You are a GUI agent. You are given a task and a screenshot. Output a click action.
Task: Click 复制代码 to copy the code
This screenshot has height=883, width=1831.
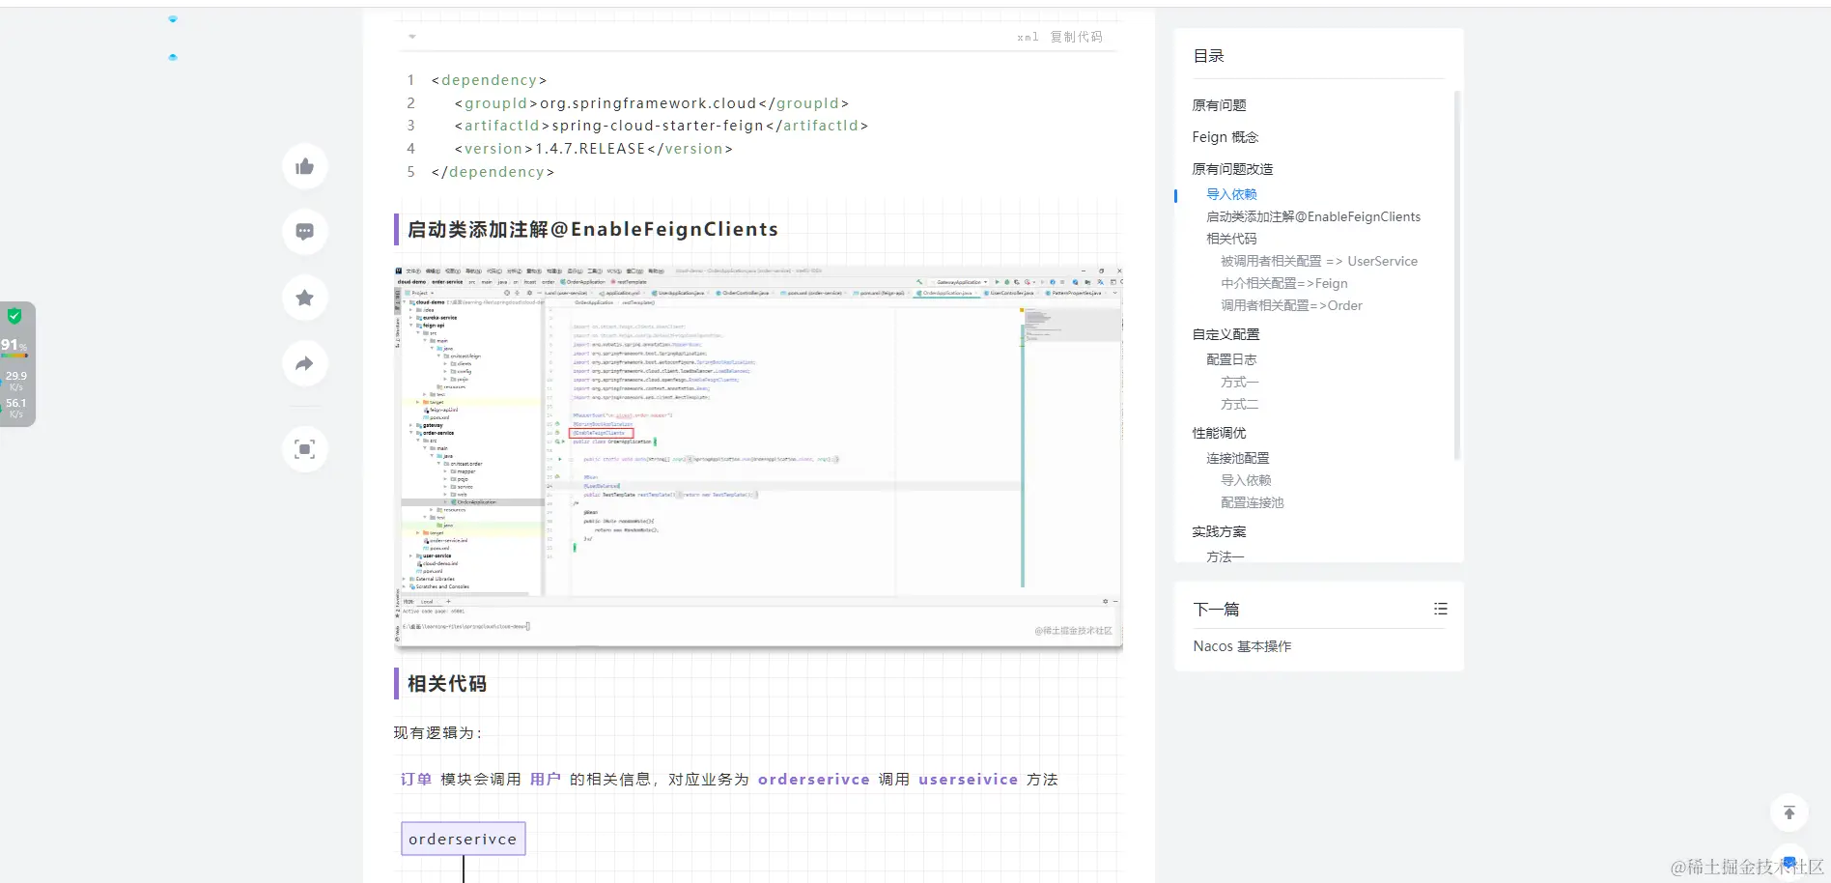1076,37
